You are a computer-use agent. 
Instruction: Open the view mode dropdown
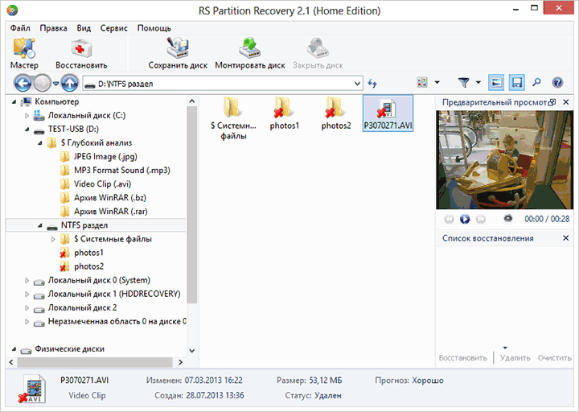click(x=437, y=83)
